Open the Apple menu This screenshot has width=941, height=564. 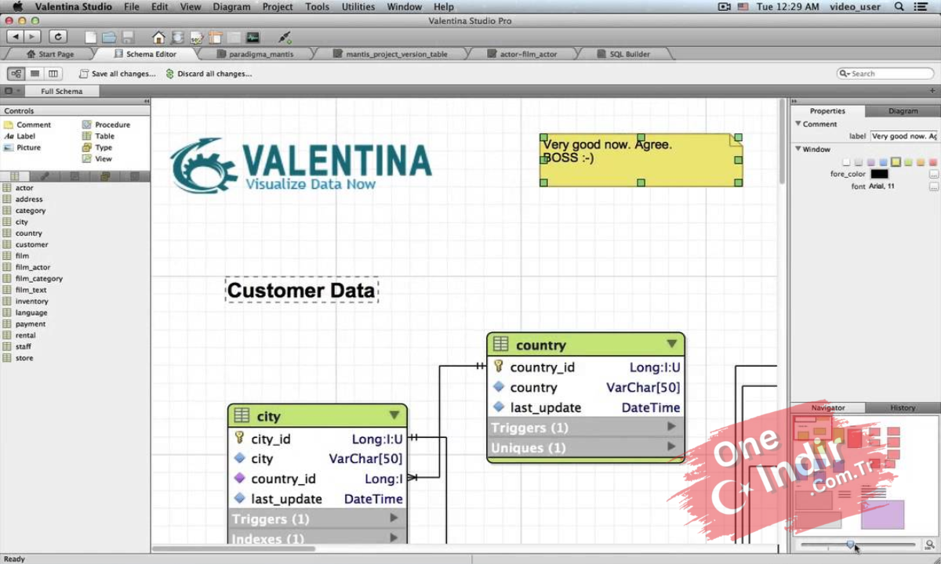pyautogui.click(x=17, y=6)
